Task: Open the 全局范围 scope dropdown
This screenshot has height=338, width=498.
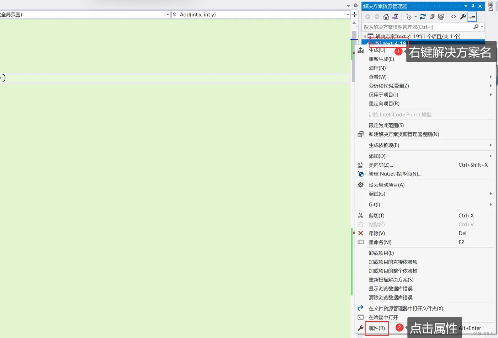Action: [168, 14]
